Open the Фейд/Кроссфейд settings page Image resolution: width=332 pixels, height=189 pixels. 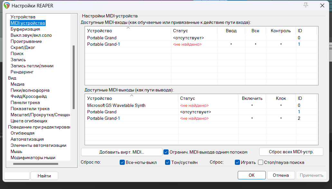29,97
